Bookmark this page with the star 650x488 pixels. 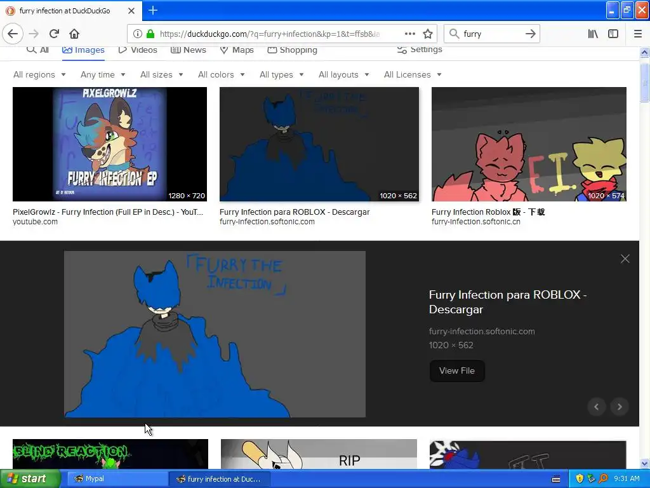pos(428,34)
